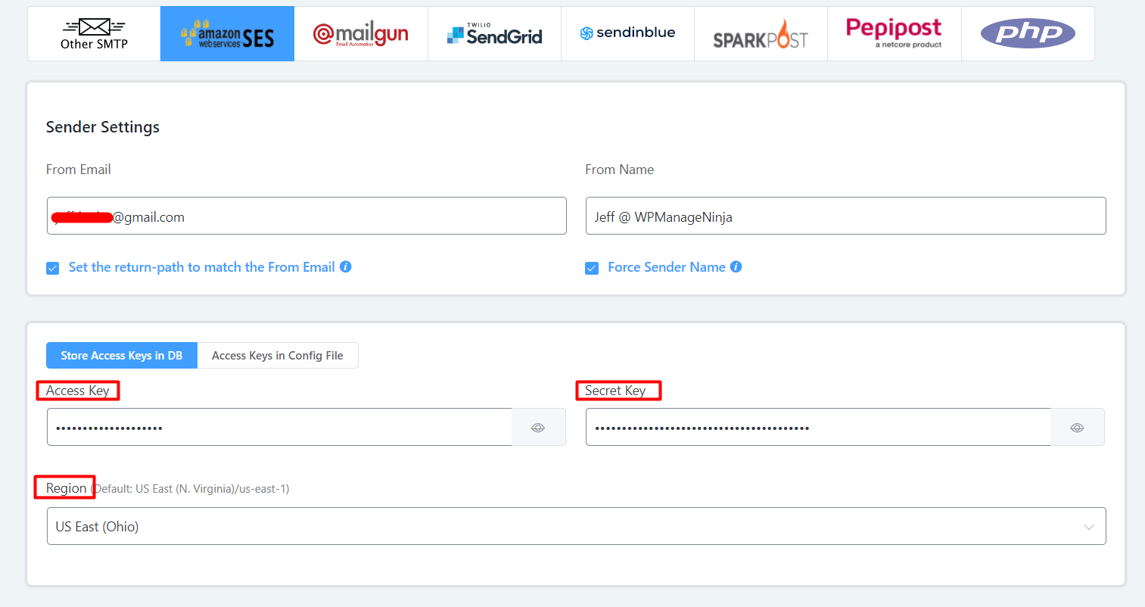
Task: Choose the Sendinblue provider tile
Action: 627,34
